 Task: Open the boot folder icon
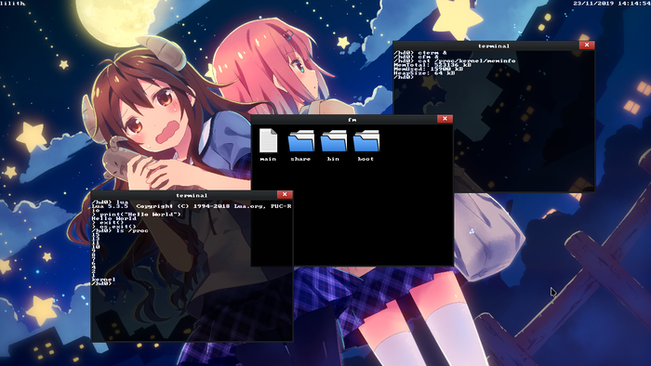[x=365, y=141]
